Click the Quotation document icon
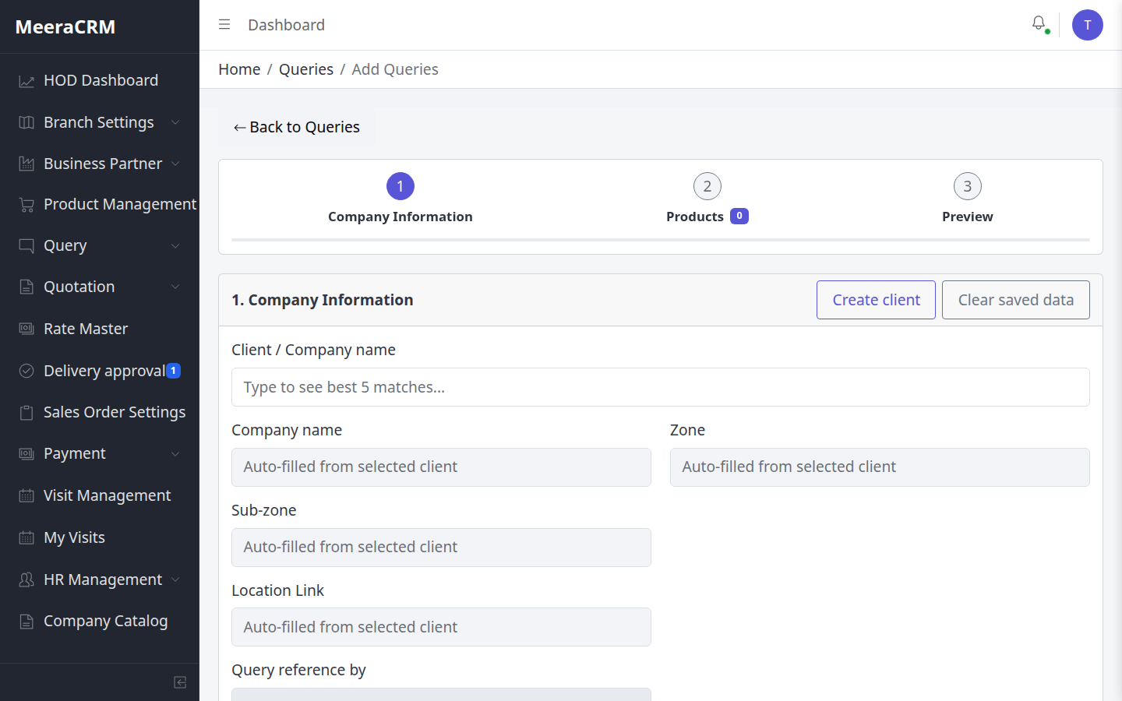 pos(26,287)
